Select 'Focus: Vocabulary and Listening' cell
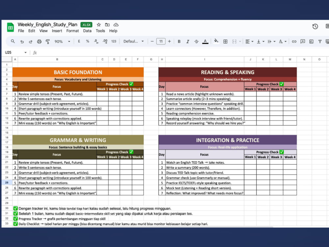This screenshot has height=247, width=329. (78, 79)
